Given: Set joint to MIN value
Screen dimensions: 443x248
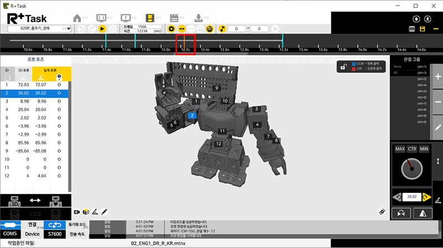Looking at the screenshot, I should tap(424, 149).
